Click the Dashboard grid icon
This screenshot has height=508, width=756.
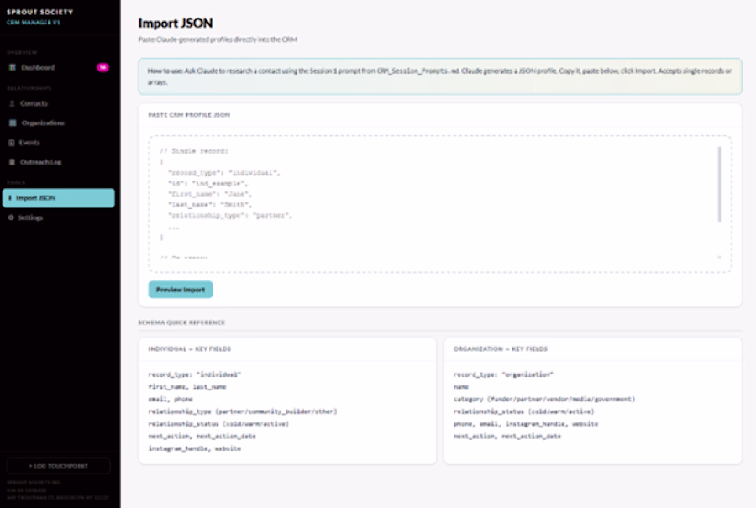[x=13, y=67]
